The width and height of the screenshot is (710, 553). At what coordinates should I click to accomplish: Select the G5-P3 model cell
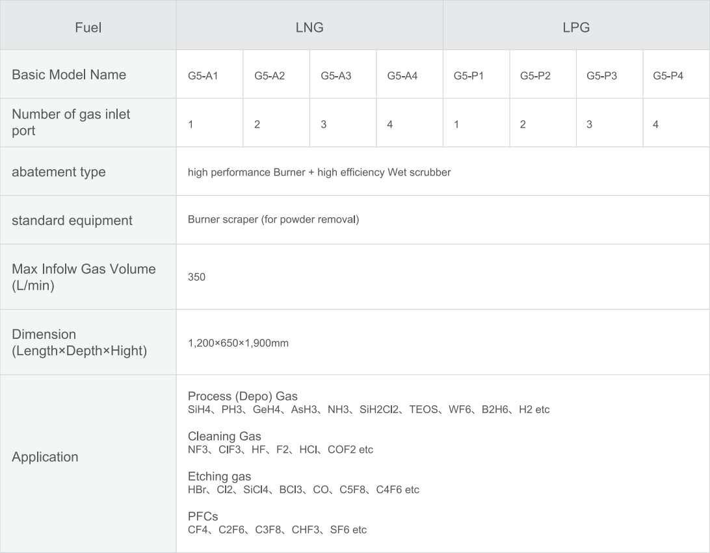click(x=609, y=74)
